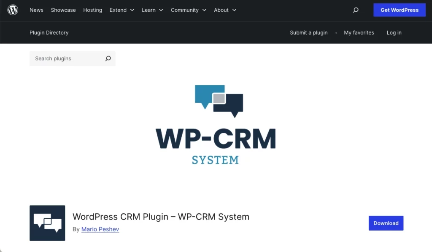This screenshot has width=432, height=252.
Task: Open search using the magnifier icon in header
Action: coord(356,10)
